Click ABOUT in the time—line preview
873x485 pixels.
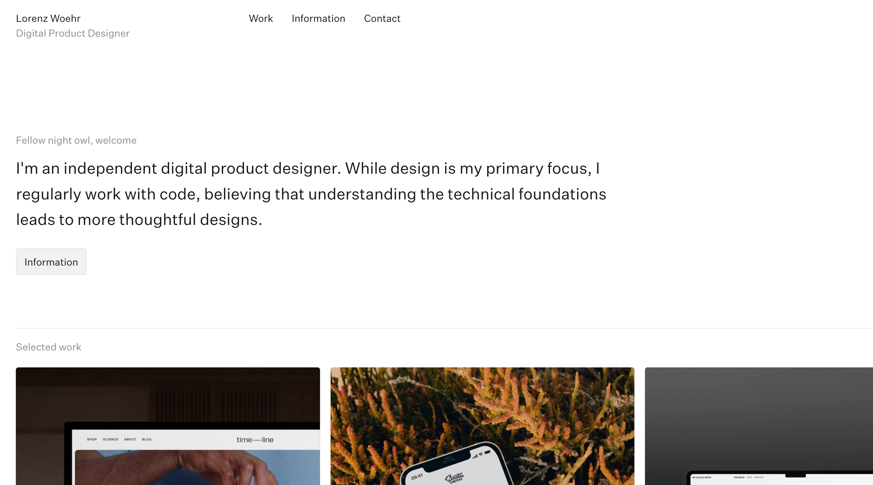130,439
